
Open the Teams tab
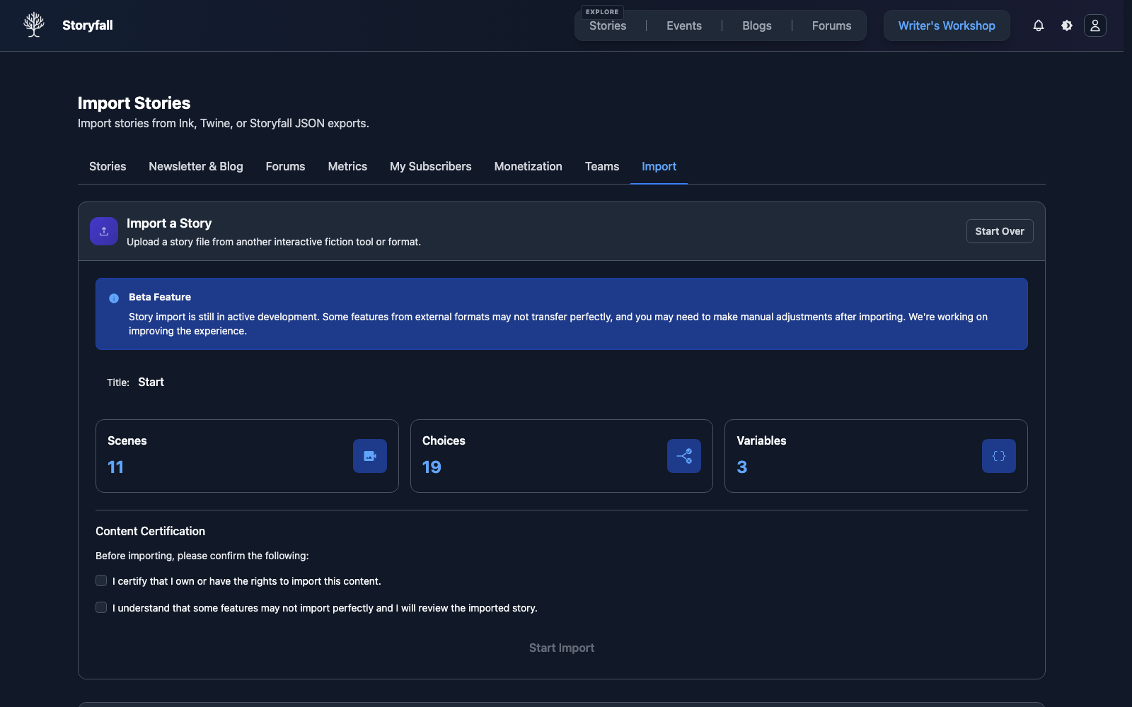[x=601, y=166]
